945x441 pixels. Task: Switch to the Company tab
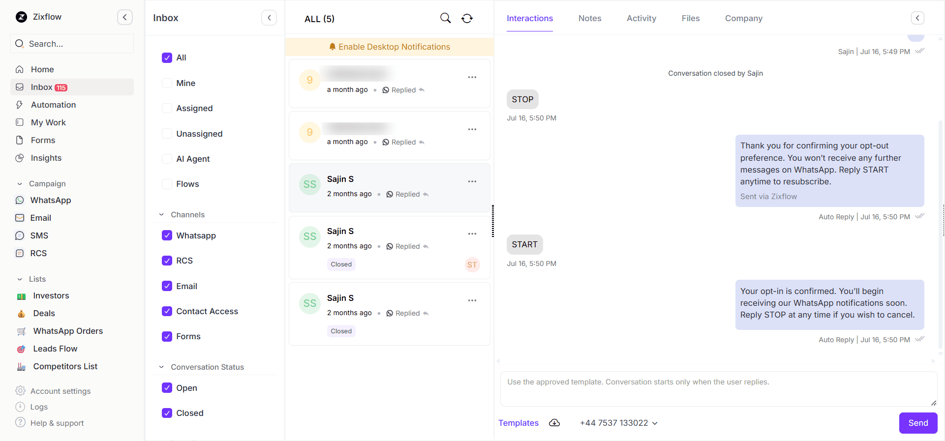click(x=744, y=18)
